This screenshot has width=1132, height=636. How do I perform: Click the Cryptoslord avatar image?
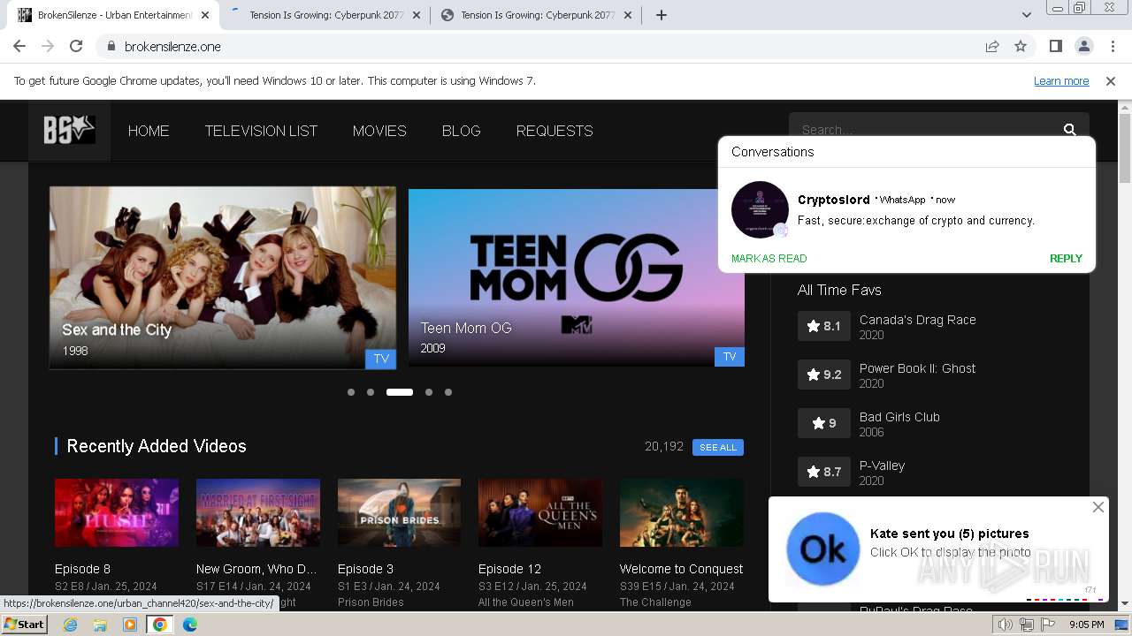pyautogui.click(x=760, y=210)
